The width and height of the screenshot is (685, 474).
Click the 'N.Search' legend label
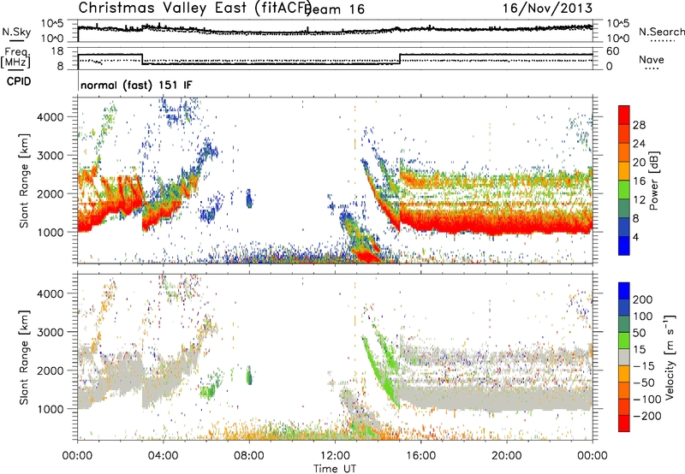[x=661, y=32]
